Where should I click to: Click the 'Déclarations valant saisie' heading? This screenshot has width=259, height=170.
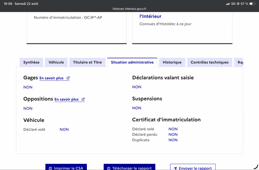click(163, 78)
